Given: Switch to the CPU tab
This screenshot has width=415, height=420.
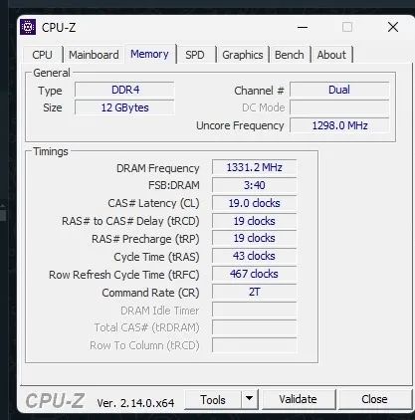Looking at the screenshot, I should pos(43,55).
